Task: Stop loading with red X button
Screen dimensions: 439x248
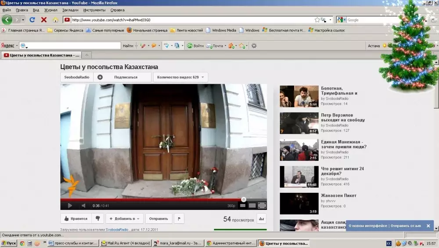Action: (44, 20)
